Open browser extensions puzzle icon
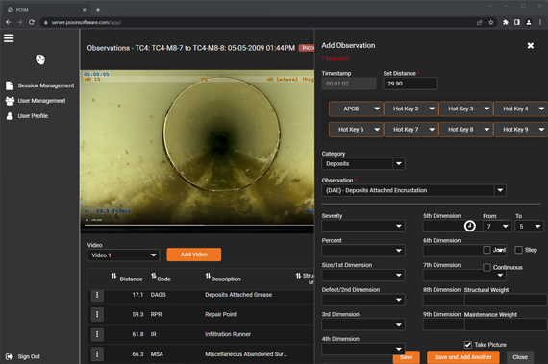This screenshot has width=548, height=364. 506,22
